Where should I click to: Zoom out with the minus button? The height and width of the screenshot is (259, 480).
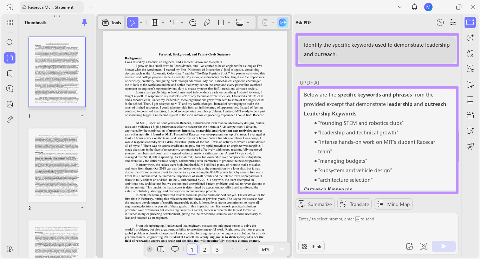pos(282,249)
